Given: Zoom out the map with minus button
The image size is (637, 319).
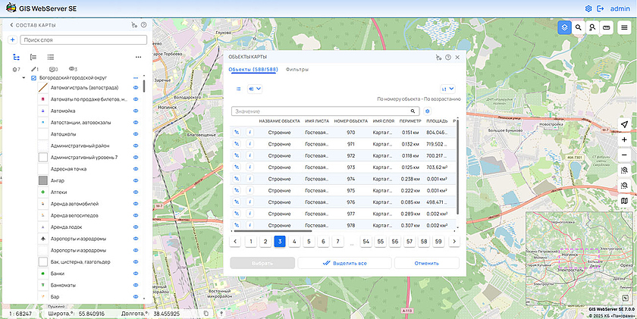Looking at the screenshot, I should click(x=624, y=155).
